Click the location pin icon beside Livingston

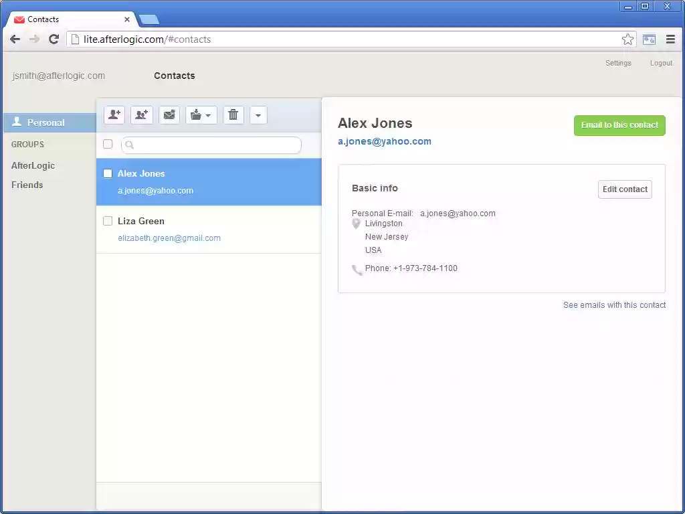[356, 223]
